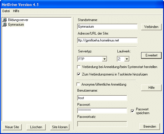Duplicate the site using Site klonen
The width and height of the screenshot is (164, 134).
[60, 127]
